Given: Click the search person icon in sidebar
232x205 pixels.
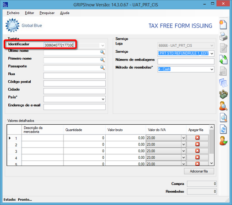Looking at the screenshot, I should [223, 106].
